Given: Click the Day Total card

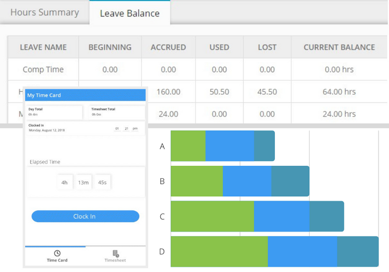Looking at the screenshot, I should click(54, 112).
